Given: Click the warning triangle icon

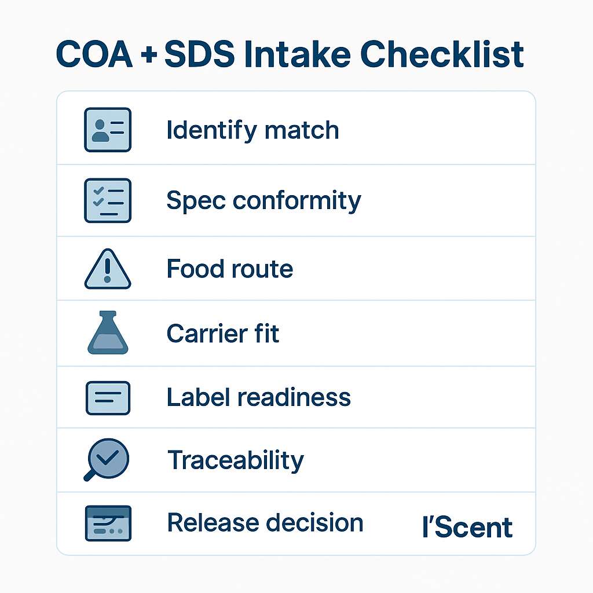Looking at the screenshot, I should click(x=108, y=269).
